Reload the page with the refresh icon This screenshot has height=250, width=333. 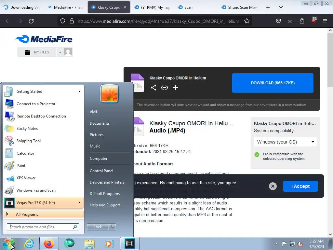31,21
